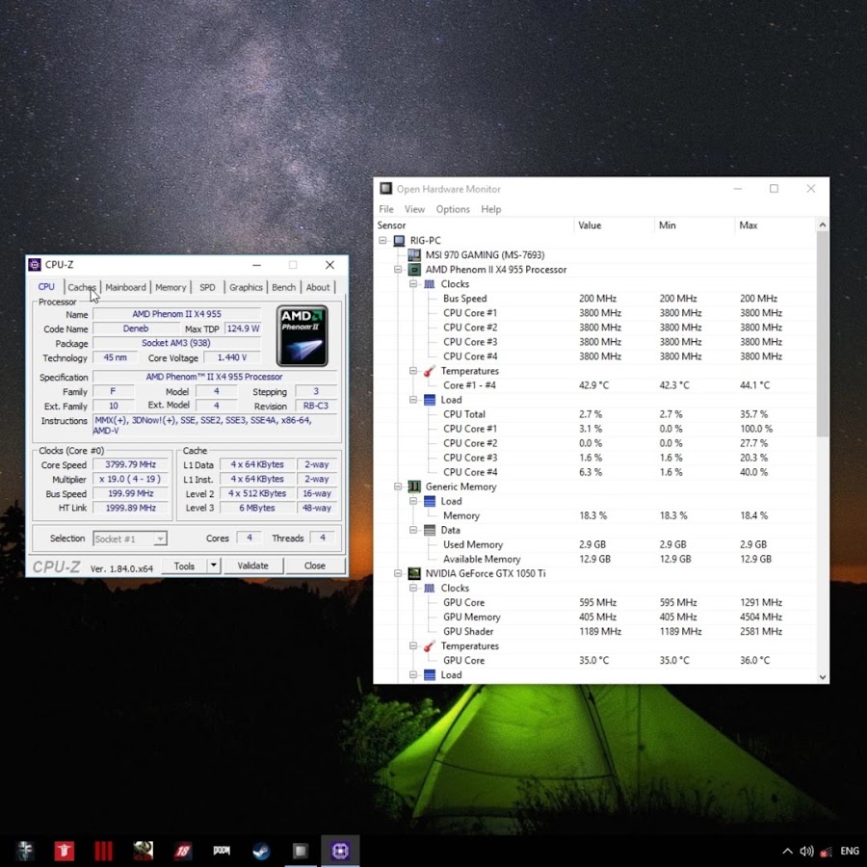This screenshot has width=867, height=867.
Task: Select the Bus Speed sensor row
Action: pos(595,299)
